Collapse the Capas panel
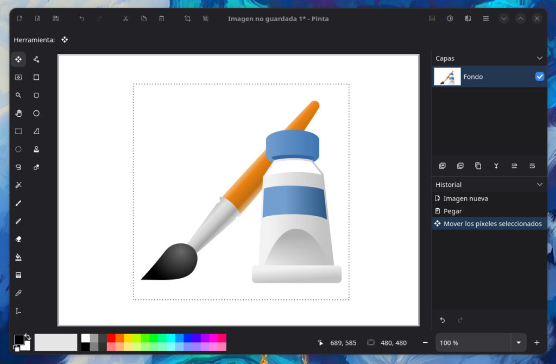Viewport: 556px width, 364px height. tap(540, 58)
